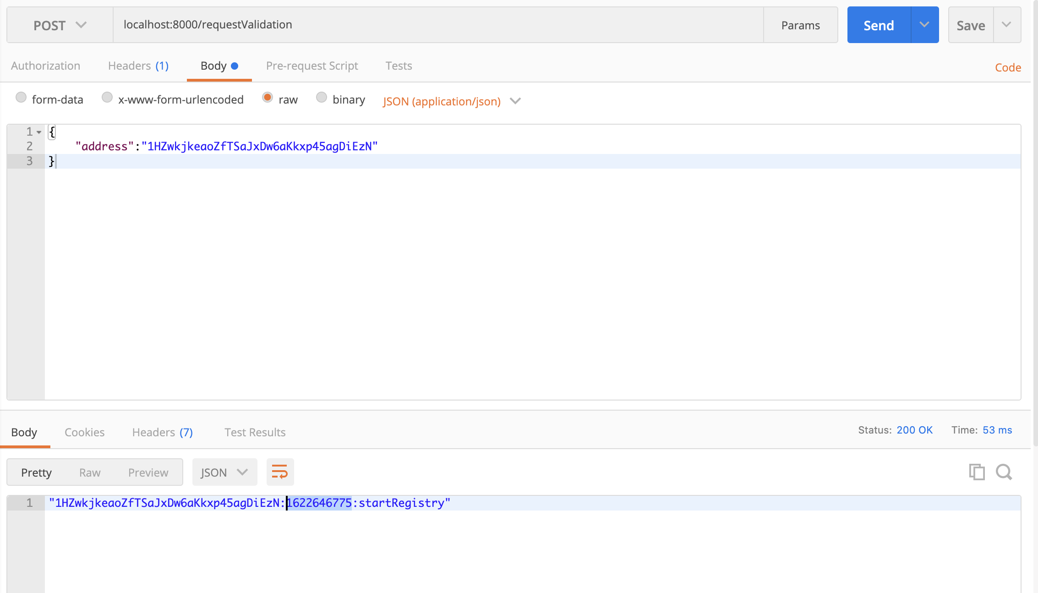Click the blue Send button

coord(879,25)
